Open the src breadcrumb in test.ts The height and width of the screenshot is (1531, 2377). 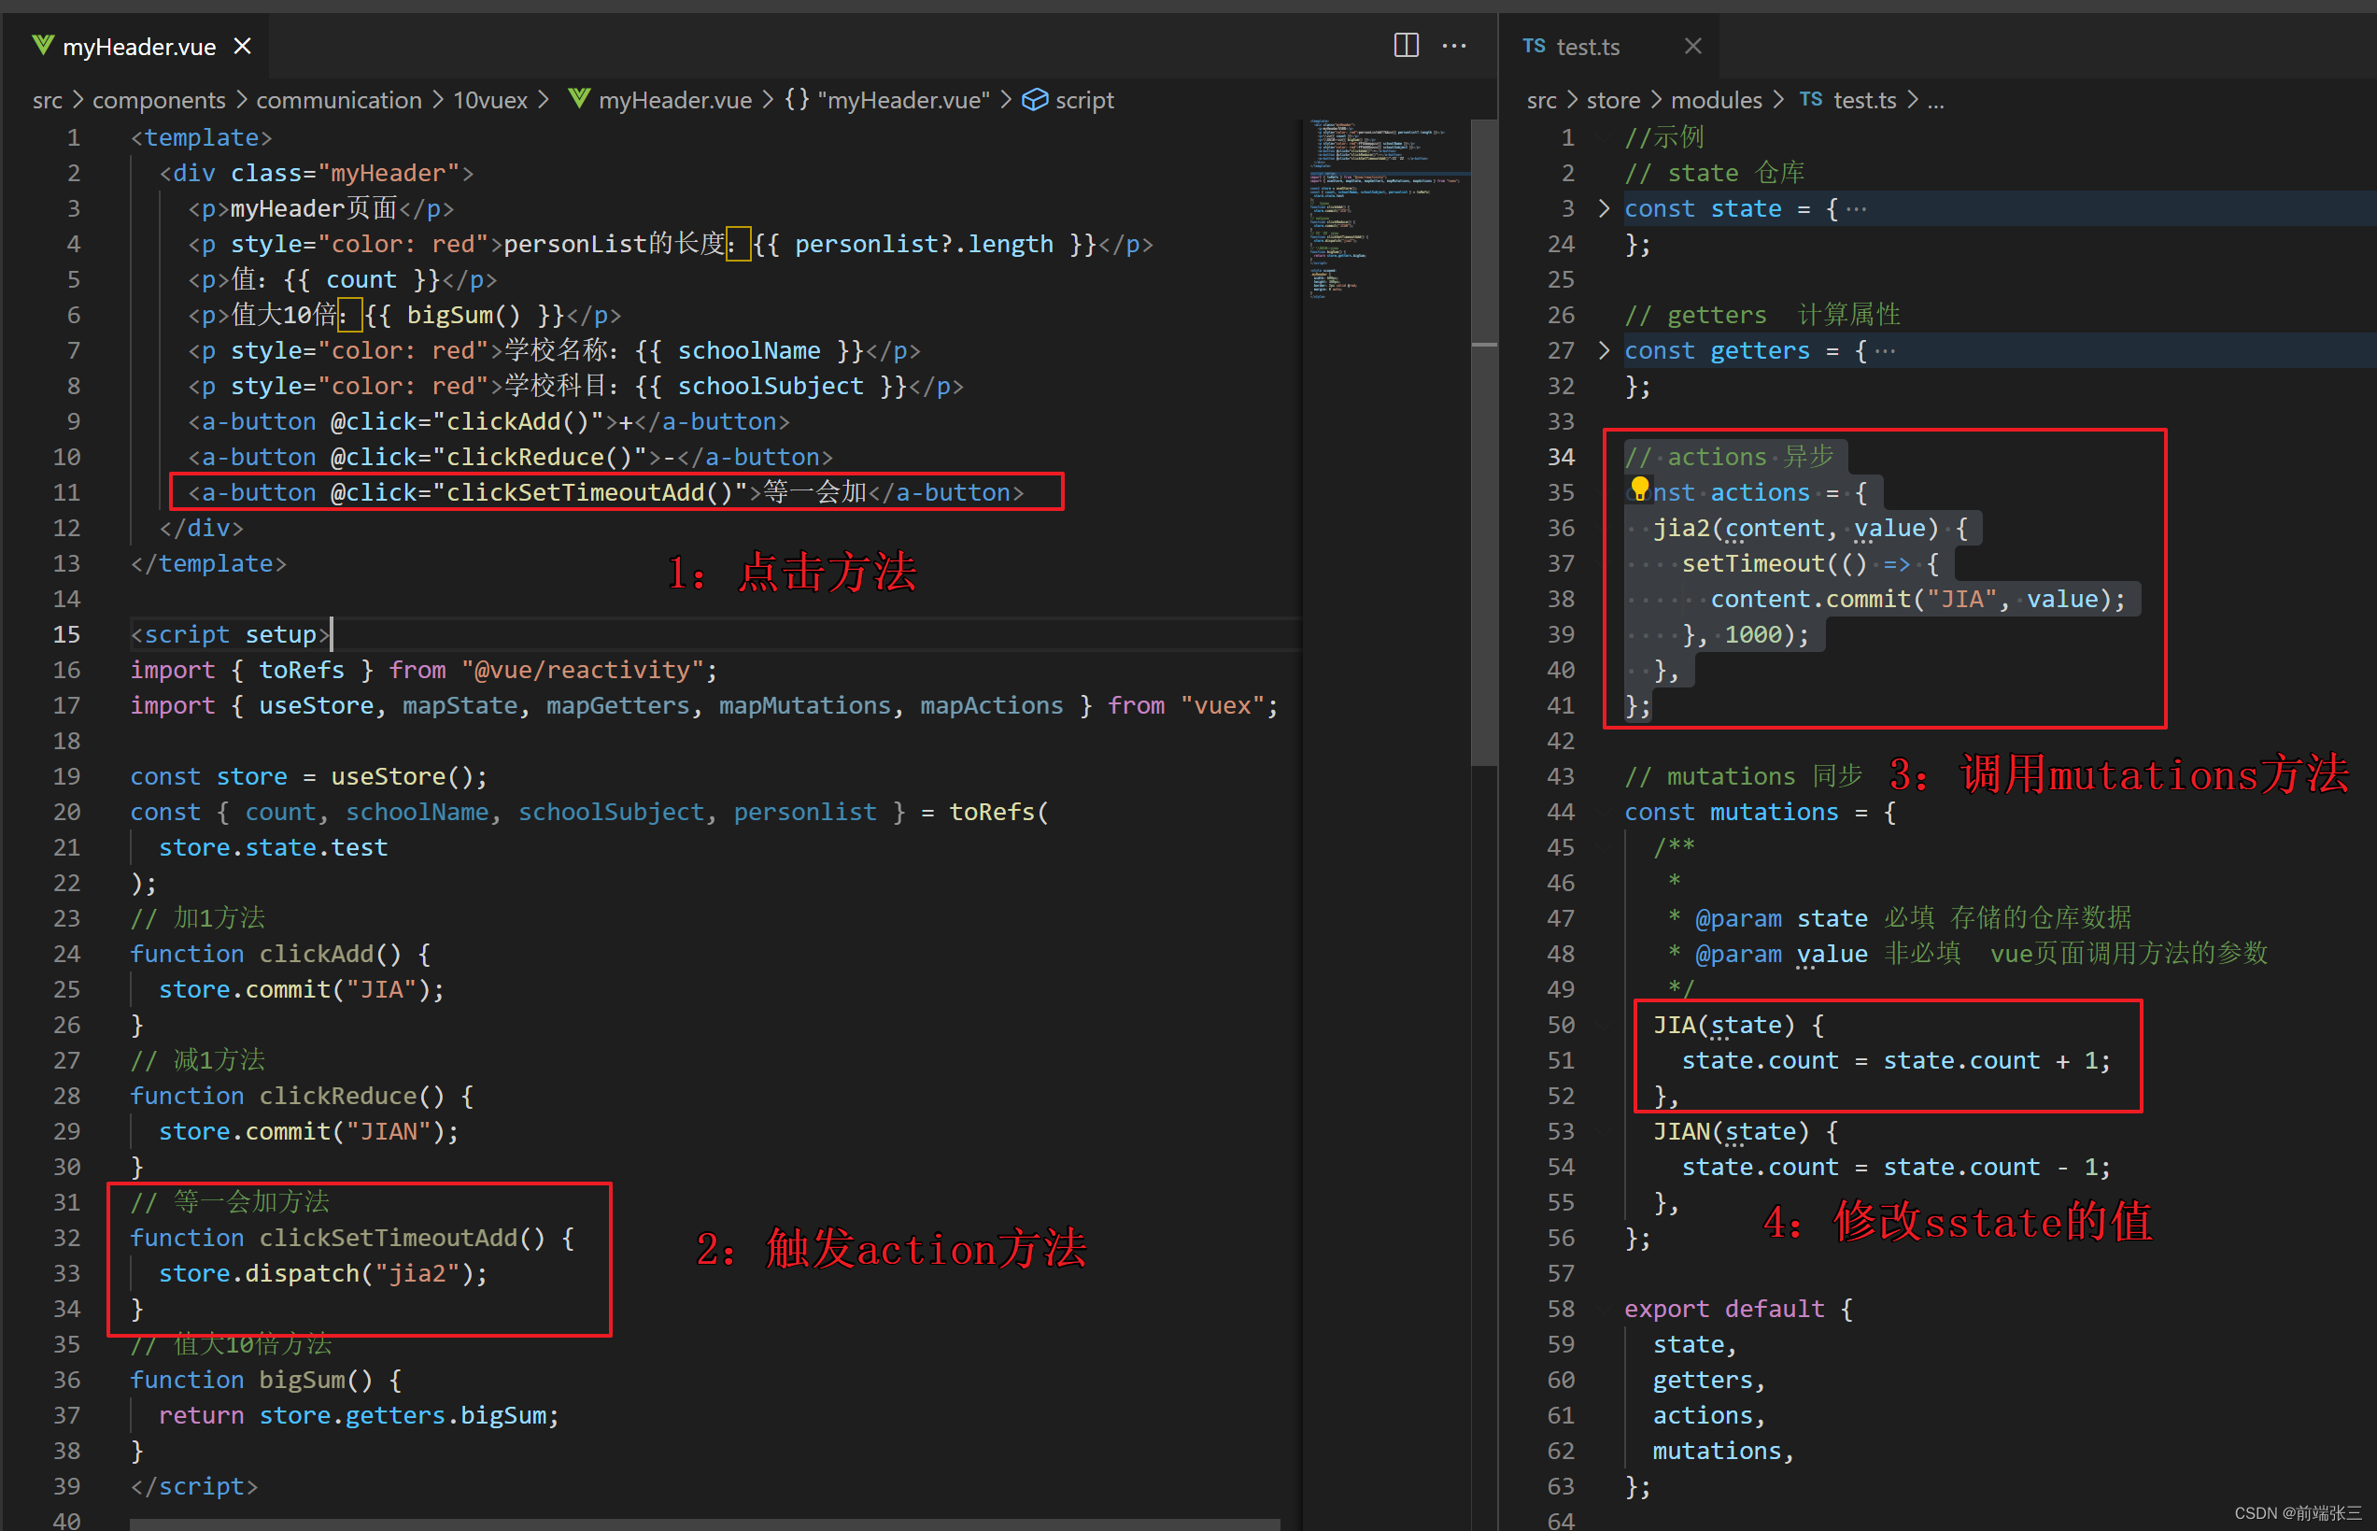coord(1541,100)
